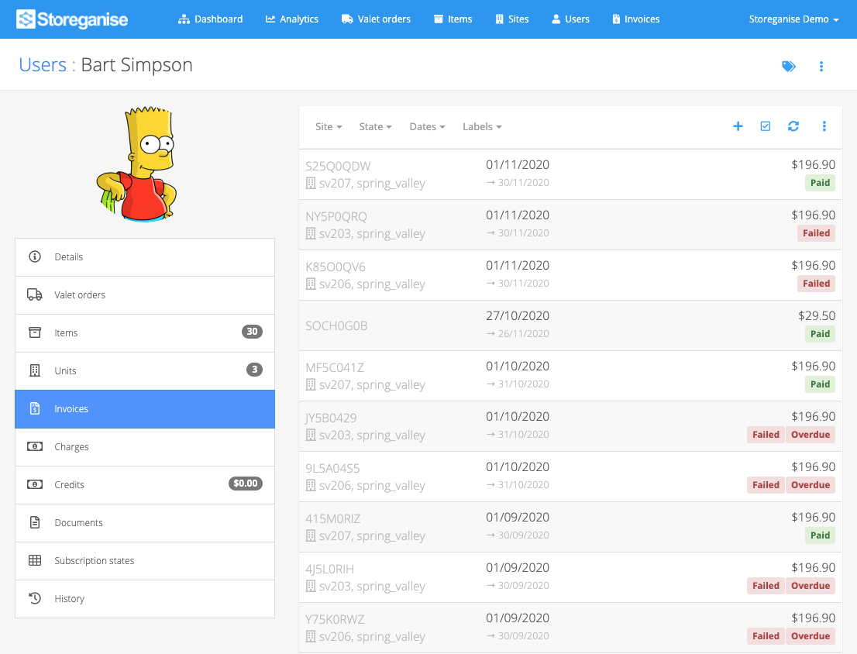Expand the Labels filter dropdown

tap(482, 127)
